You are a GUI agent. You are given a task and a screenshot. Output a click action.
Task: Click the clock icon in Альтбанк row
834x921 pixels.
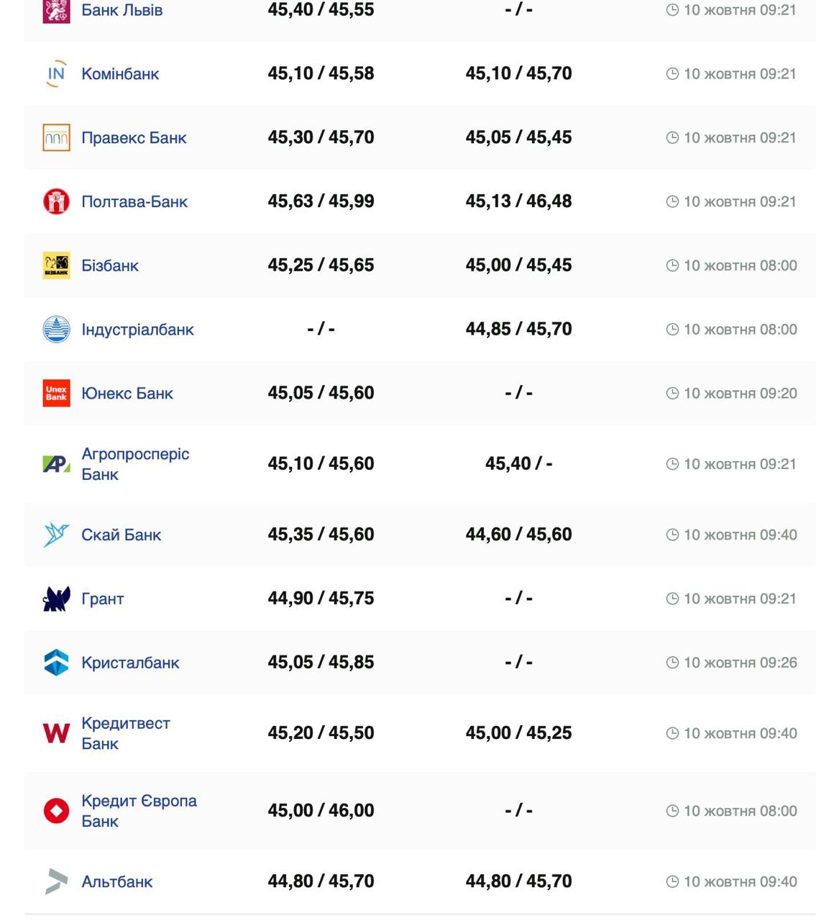672,881
